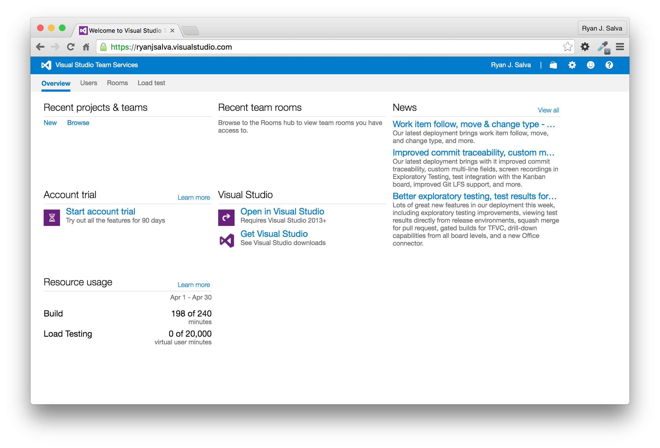The height and width of the screenshot is (448, 660).
Task: Click the smiley feedback icon
Action: tap(590, 65)
